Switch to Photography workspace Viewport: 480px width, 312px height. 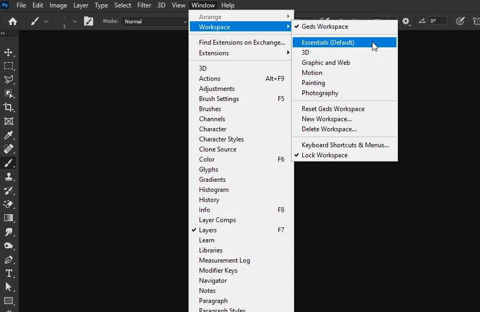(x=345, y=93)
